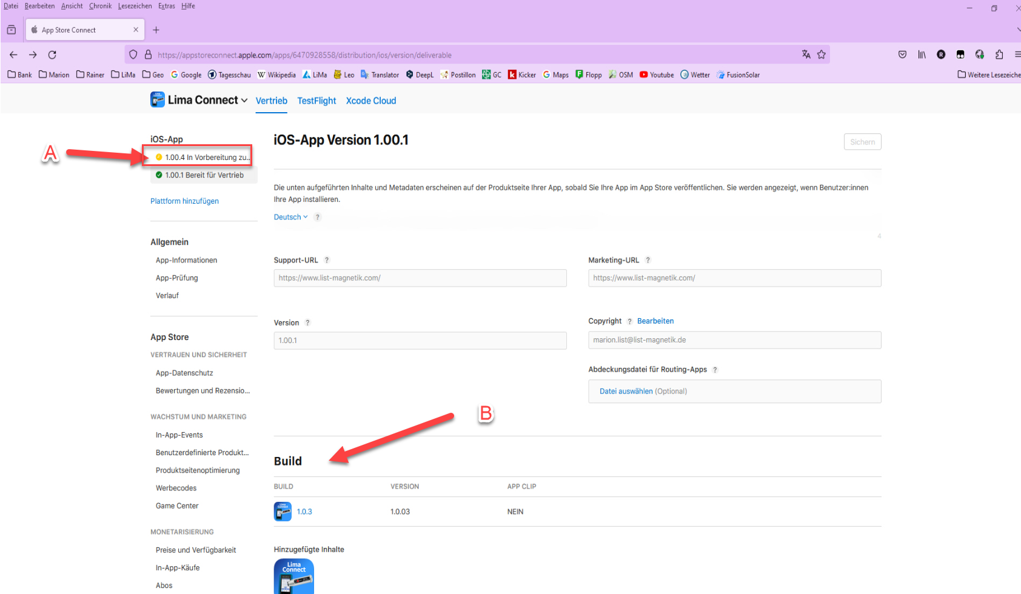
Task: Go back to the previous page
Action: 13,55
